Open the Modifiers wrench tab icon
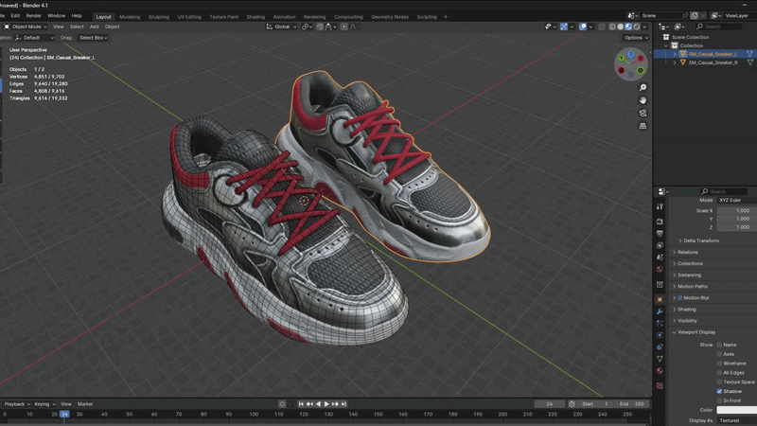Screen dimensions: 757x426 pyautogui.click(x=660, y=311)
